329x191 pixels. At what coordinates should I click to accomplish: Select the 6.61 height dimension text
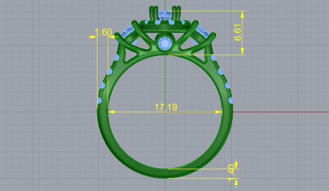(x=238, y=32)
